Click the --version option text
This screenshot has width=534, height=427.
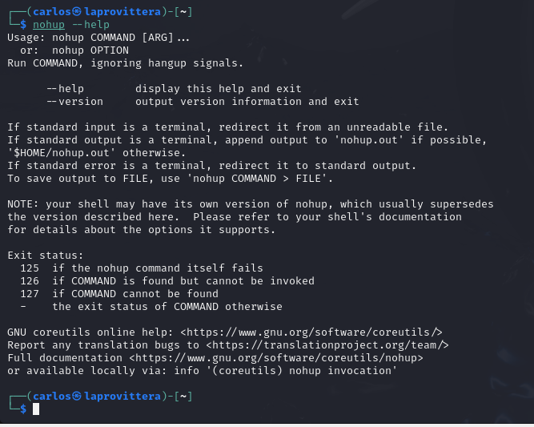[x=75, y=102]
